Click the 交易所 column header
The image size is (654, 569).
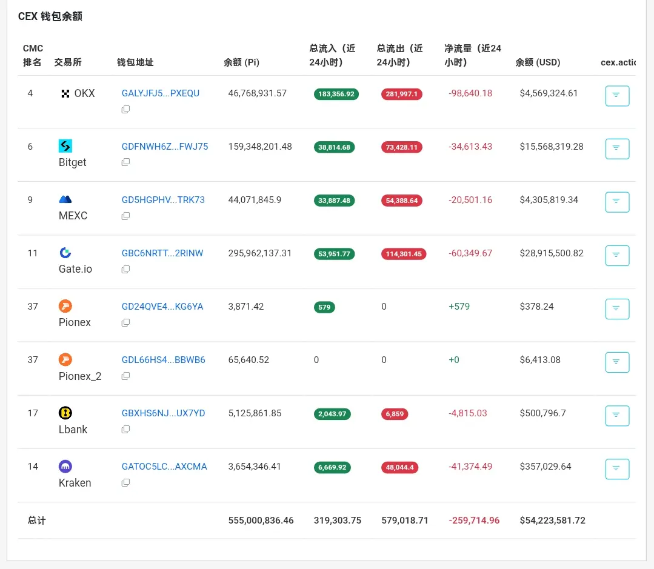click(x=67, y=62)
